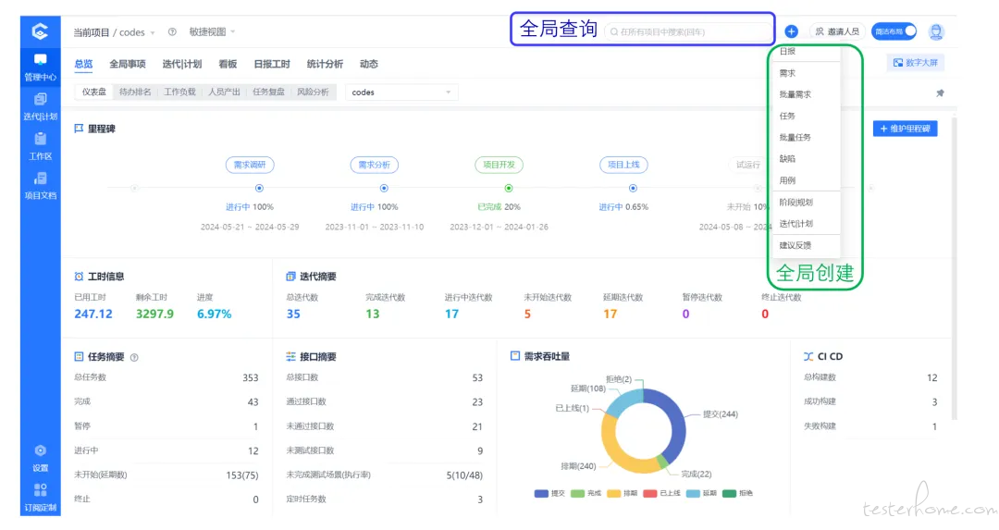Open 迭代计划 sidebar icon

point(40,107)
